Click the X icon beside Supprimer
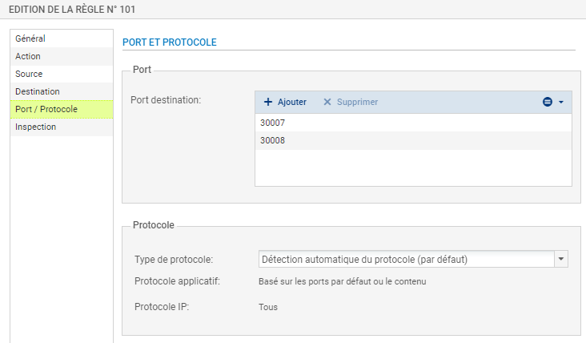 pyautogui.click(x=327, y=102)
